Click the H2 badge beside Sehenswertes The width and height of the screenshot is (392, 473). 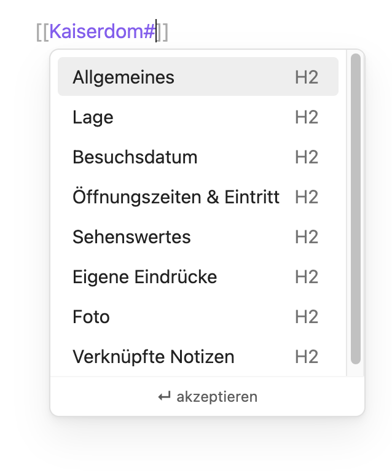(307, 237)
